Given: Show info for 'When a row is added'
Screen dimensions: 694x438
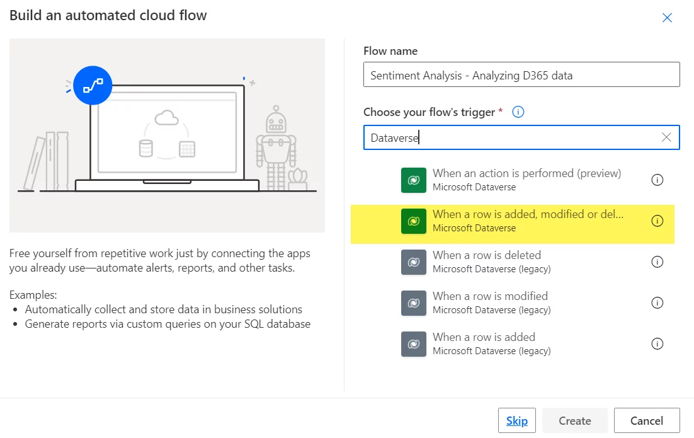Looking at the screenshot, I should click(657, 343).
